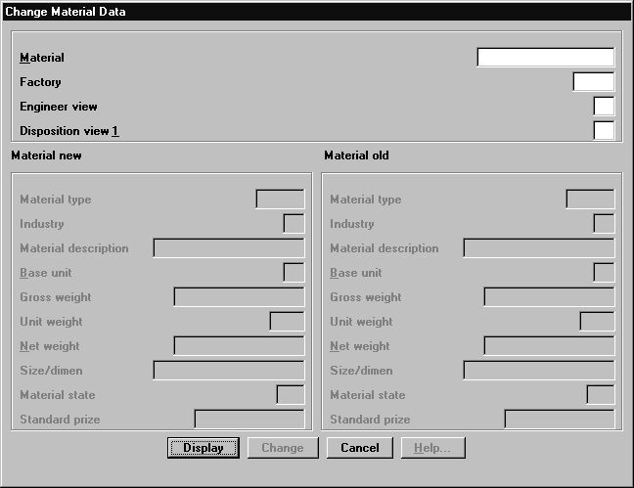Click the Change Material Data title bar

(317, 12)
